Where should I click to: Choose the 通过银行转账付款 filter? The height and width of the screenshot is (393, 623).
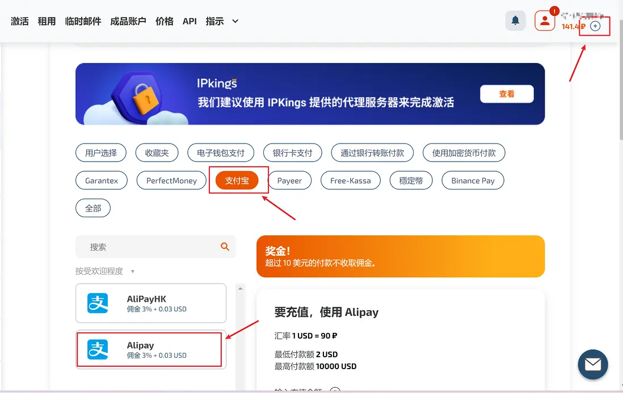point(372,153)
